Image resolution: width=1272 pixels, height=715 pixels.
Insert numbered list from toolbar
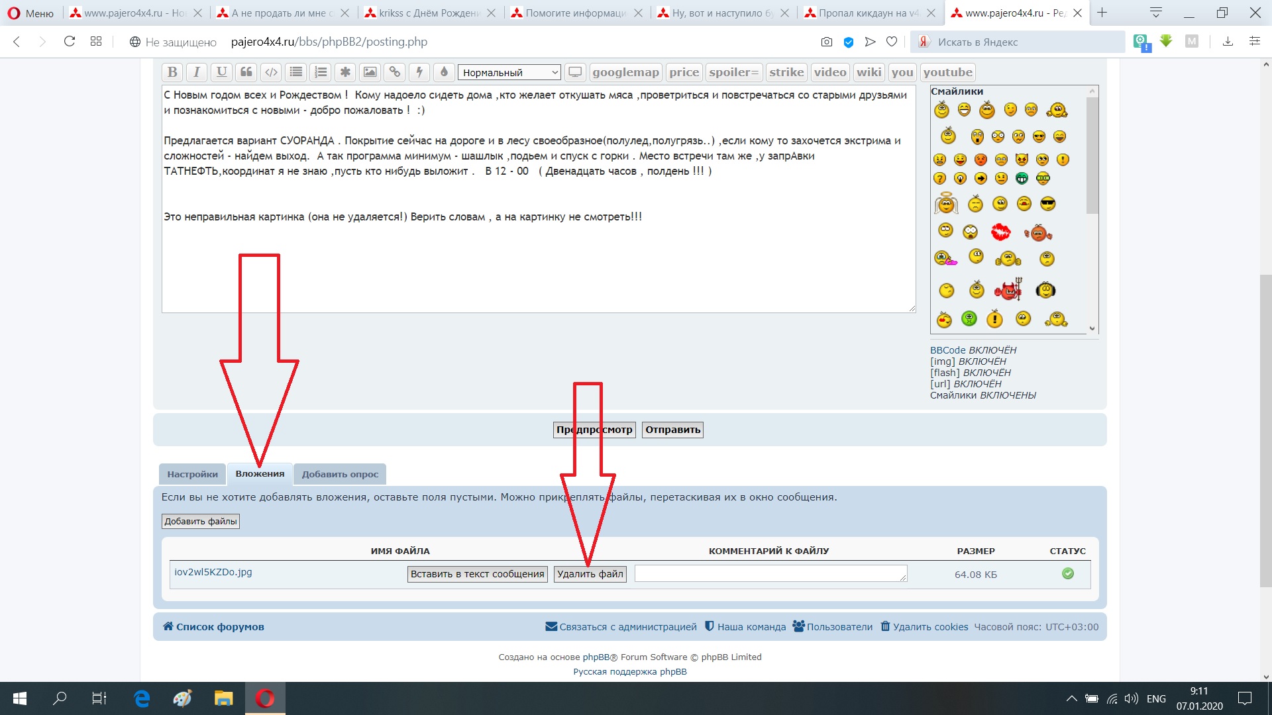[321, 72]
